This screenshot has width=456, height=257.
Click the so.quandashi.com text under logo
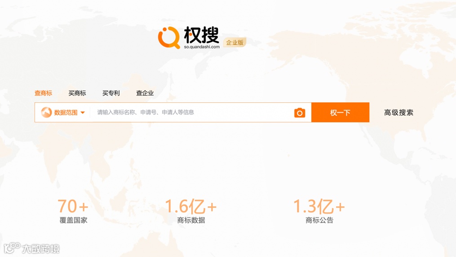coord(202,47)
